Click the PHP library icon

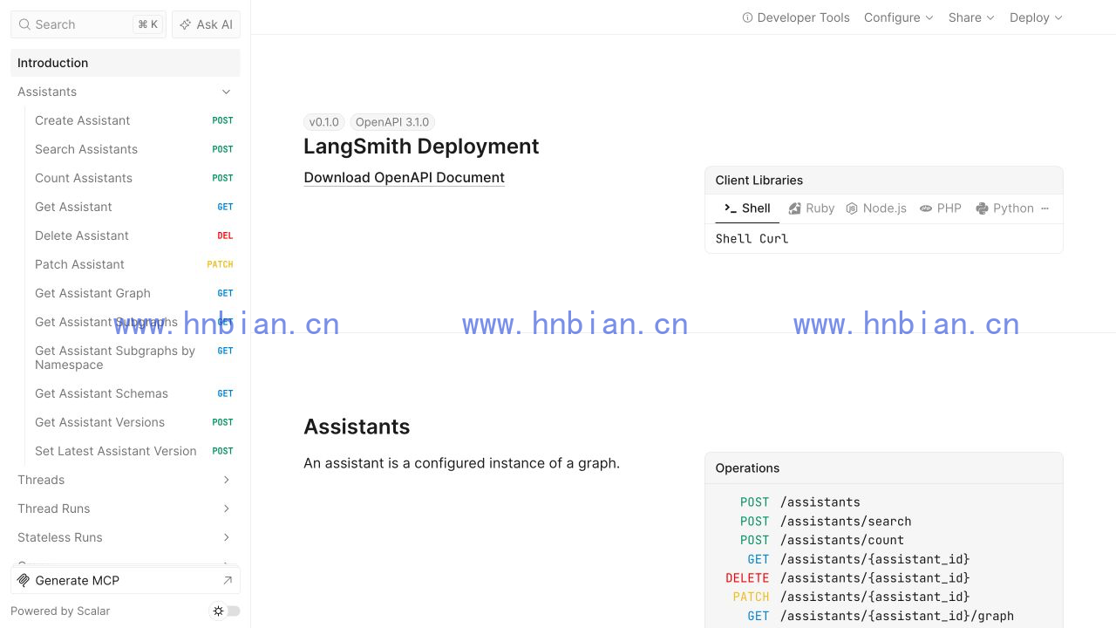(x=926, y=208)
